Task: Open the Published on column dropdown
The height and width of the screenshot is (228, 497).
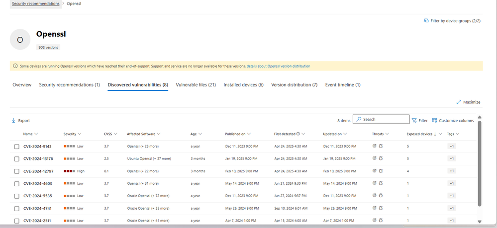Action: click(x=249, y=134)
